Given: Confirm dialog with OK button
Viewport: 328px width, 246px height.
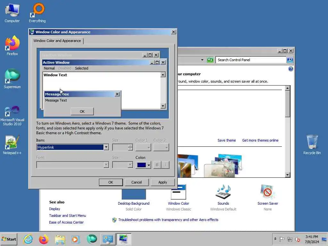Looking at the screenshot, I should pyautogui.click(x=111, y=182).
